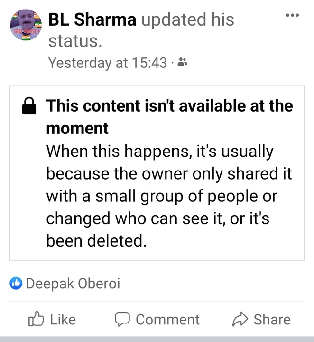Click the thumbs-up Like icon
The image size is (314, 342).
tap(36, 319)
